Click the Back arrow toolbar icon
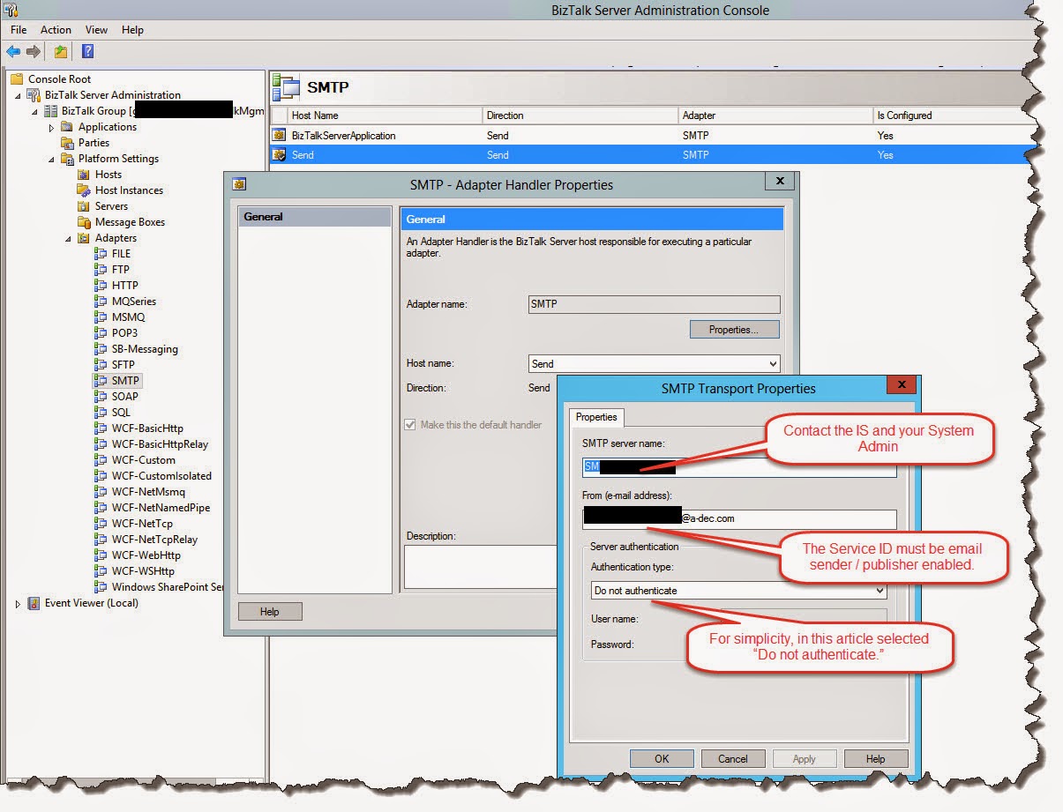1063x812 pixels. 13,52
